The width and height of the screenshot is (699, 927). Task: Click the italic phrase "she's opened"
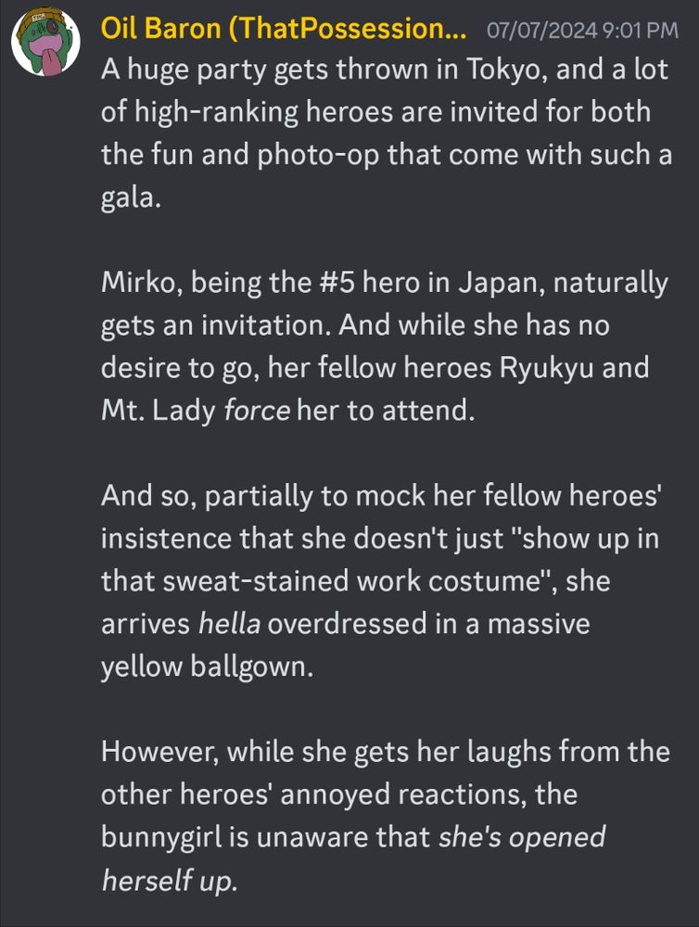[522, 837]
